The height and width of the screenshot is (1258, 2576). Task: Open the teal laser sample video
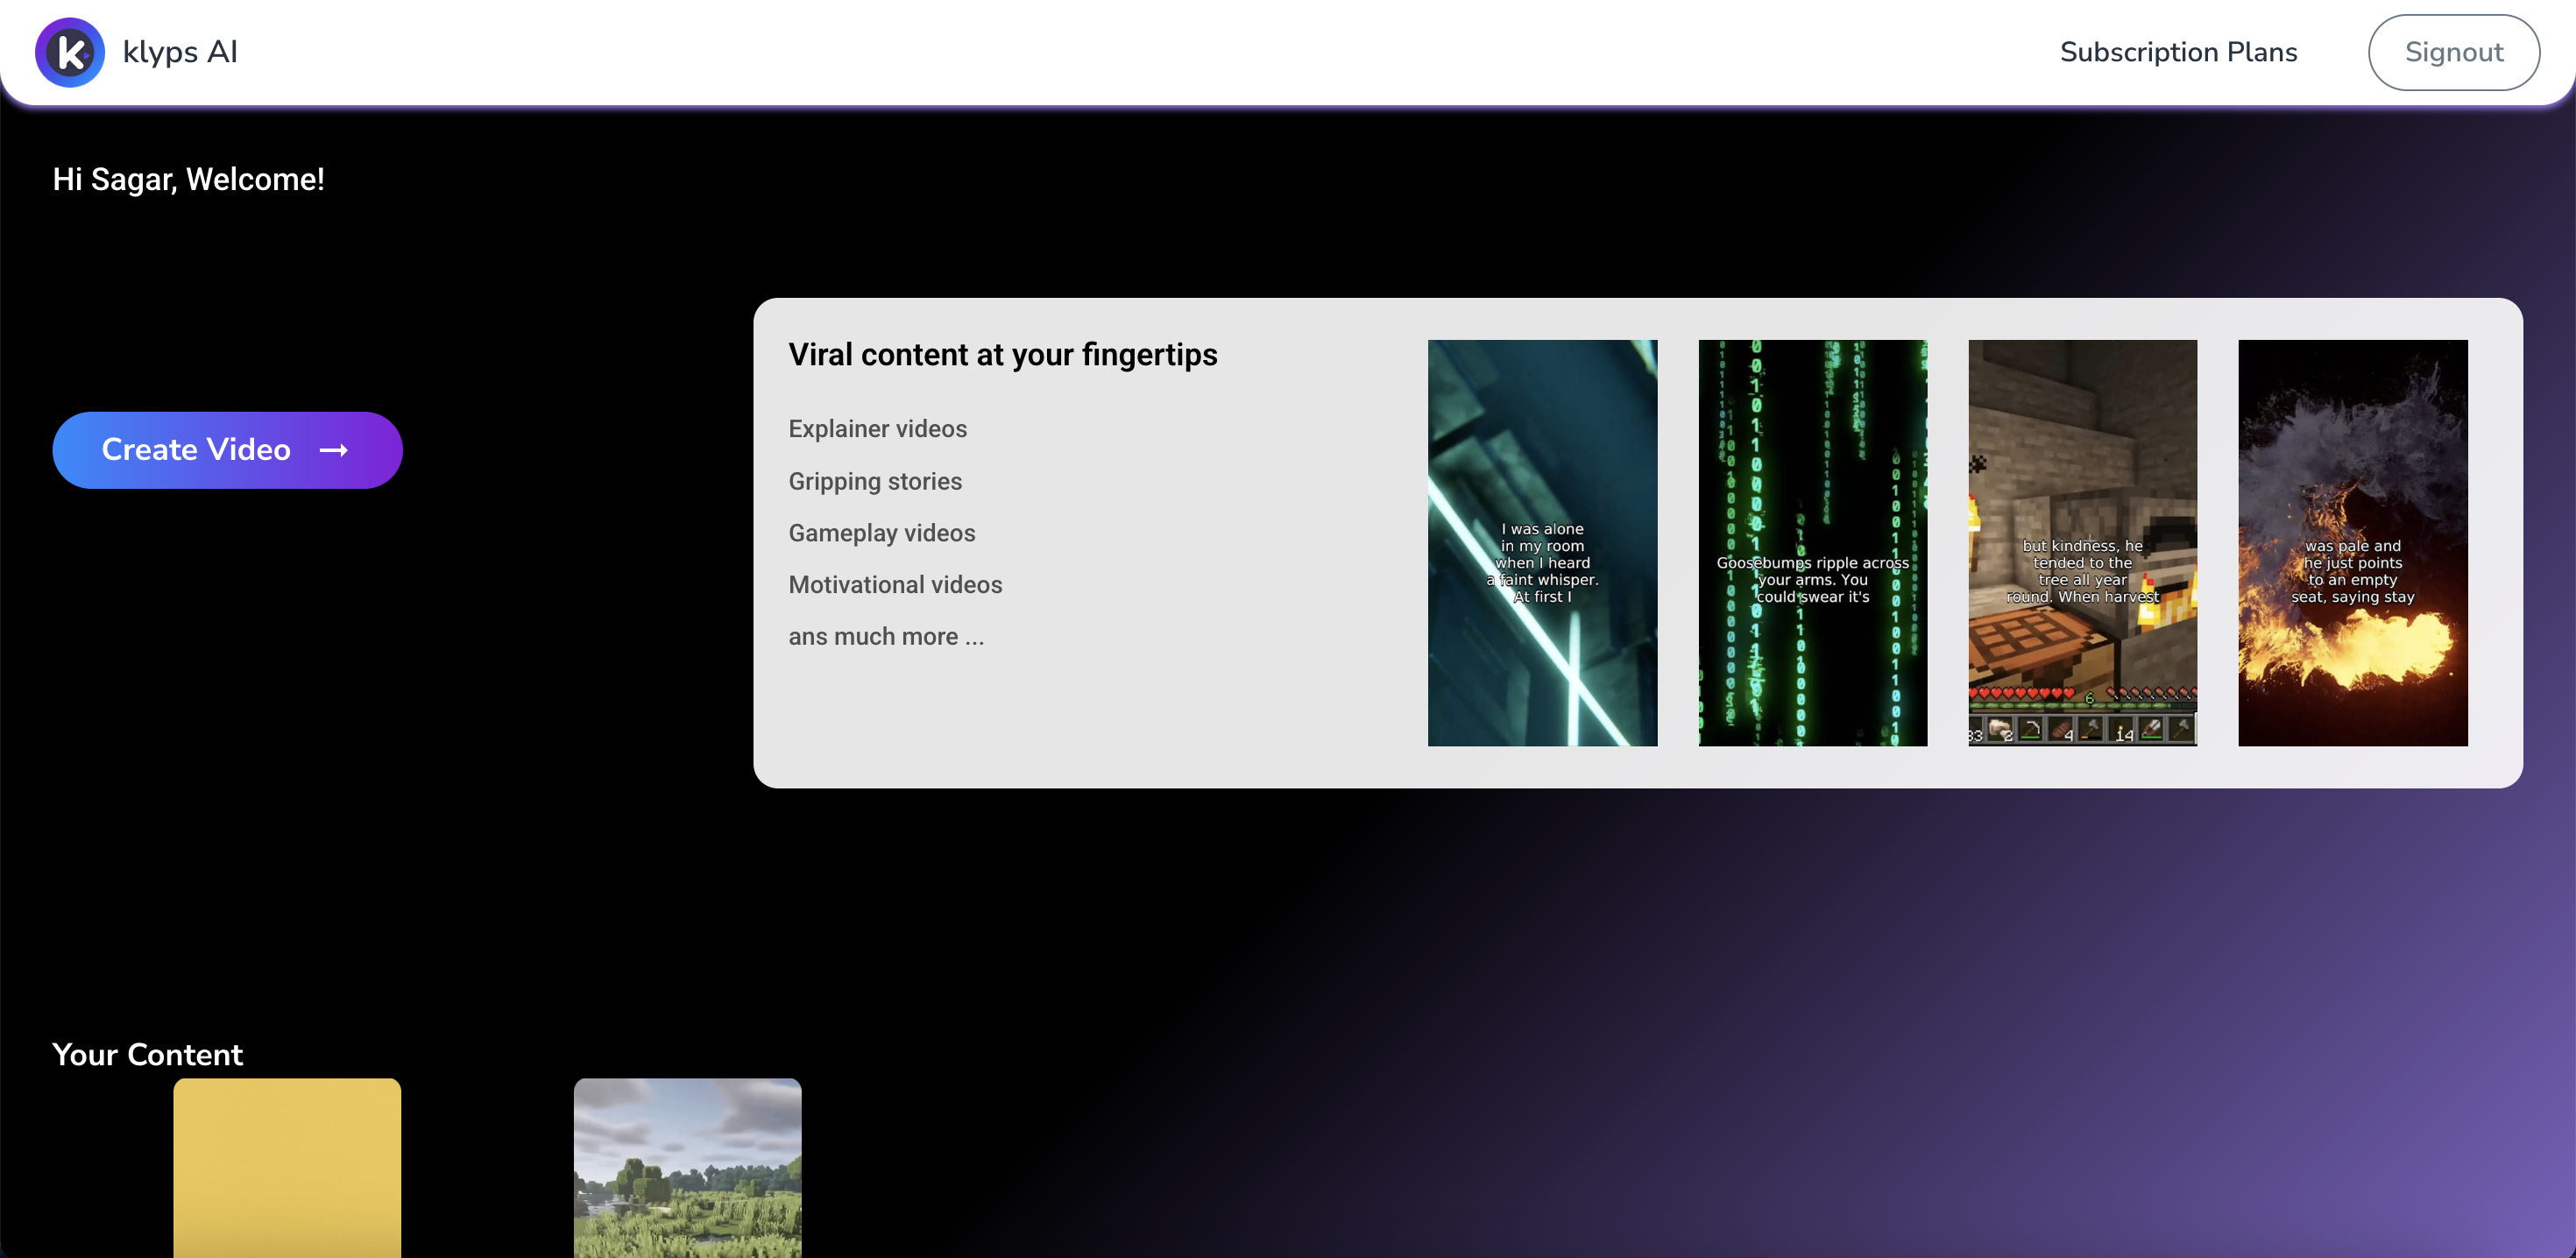point(1541,543)
